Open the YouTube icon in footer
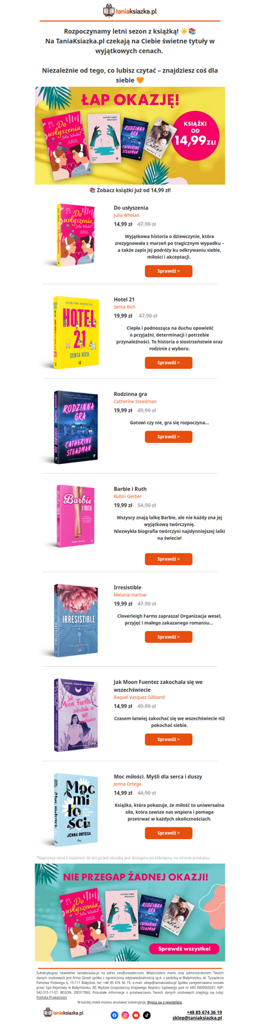The image size is (260, 1027). pyautogui.click(x=136, y=1015)
